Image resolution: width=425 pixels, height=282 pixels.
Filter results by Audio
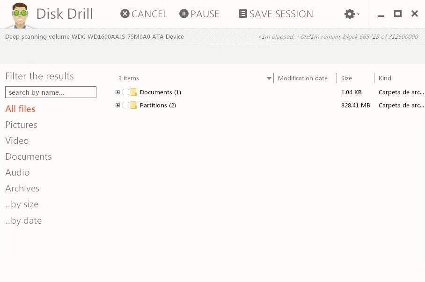(x=18, y=172)
